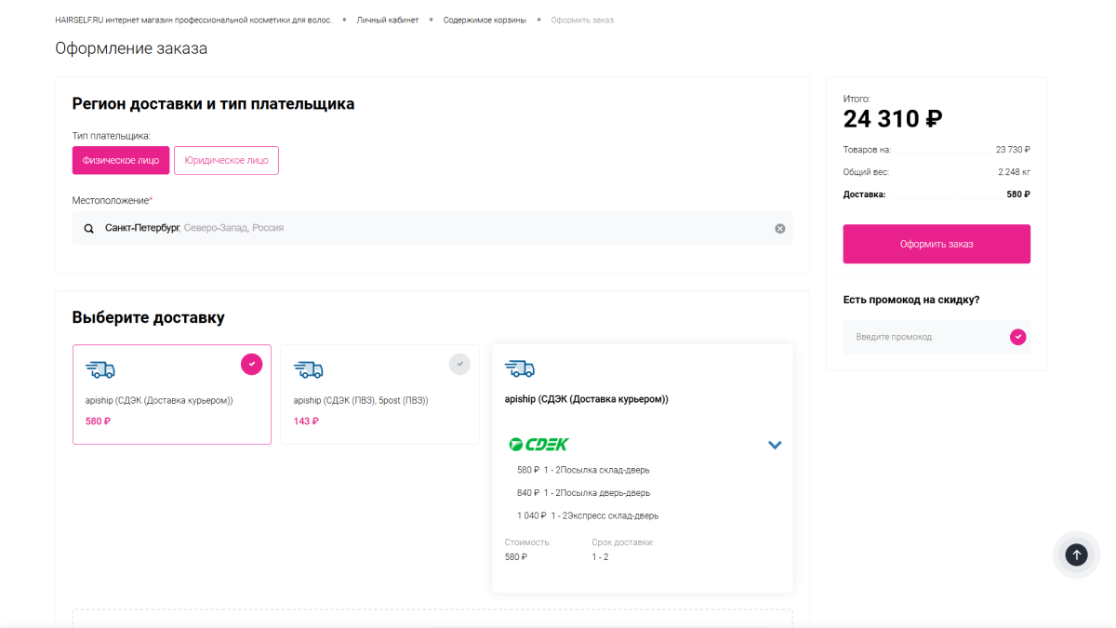Apply promo code with pink checkmark button

tap(1018, 337)
